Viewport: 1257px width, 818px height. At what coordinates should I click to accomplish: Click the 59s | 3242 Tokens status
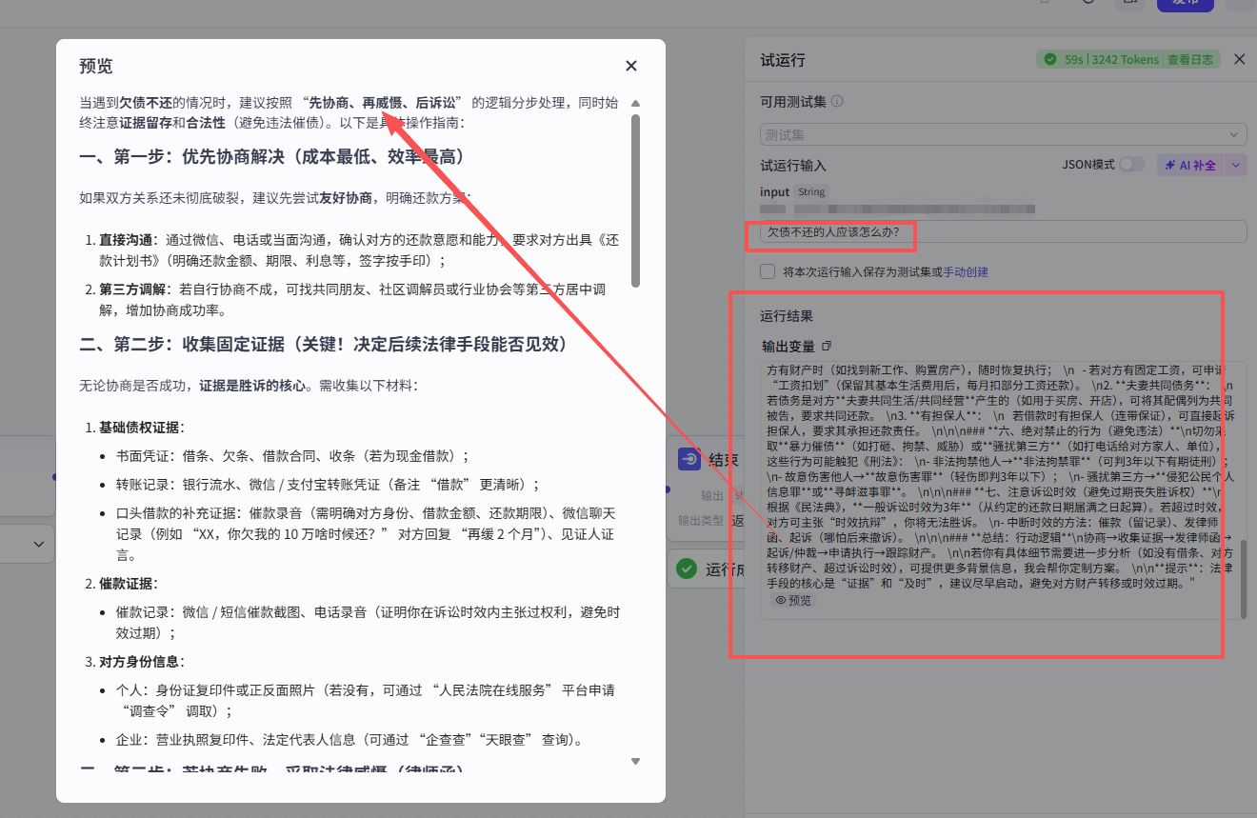tap(1112, 59)
